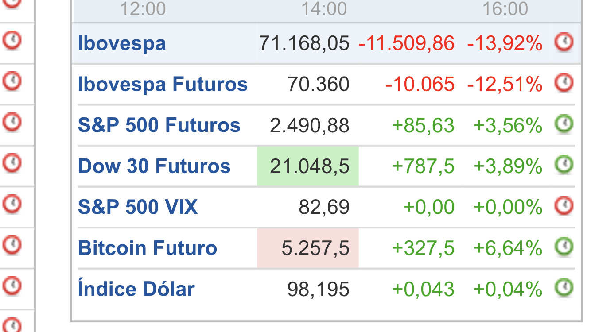This screenshot has width=591, height=332.
Task: Click the 16:00 chart time label
Action: tap(505, 9)
